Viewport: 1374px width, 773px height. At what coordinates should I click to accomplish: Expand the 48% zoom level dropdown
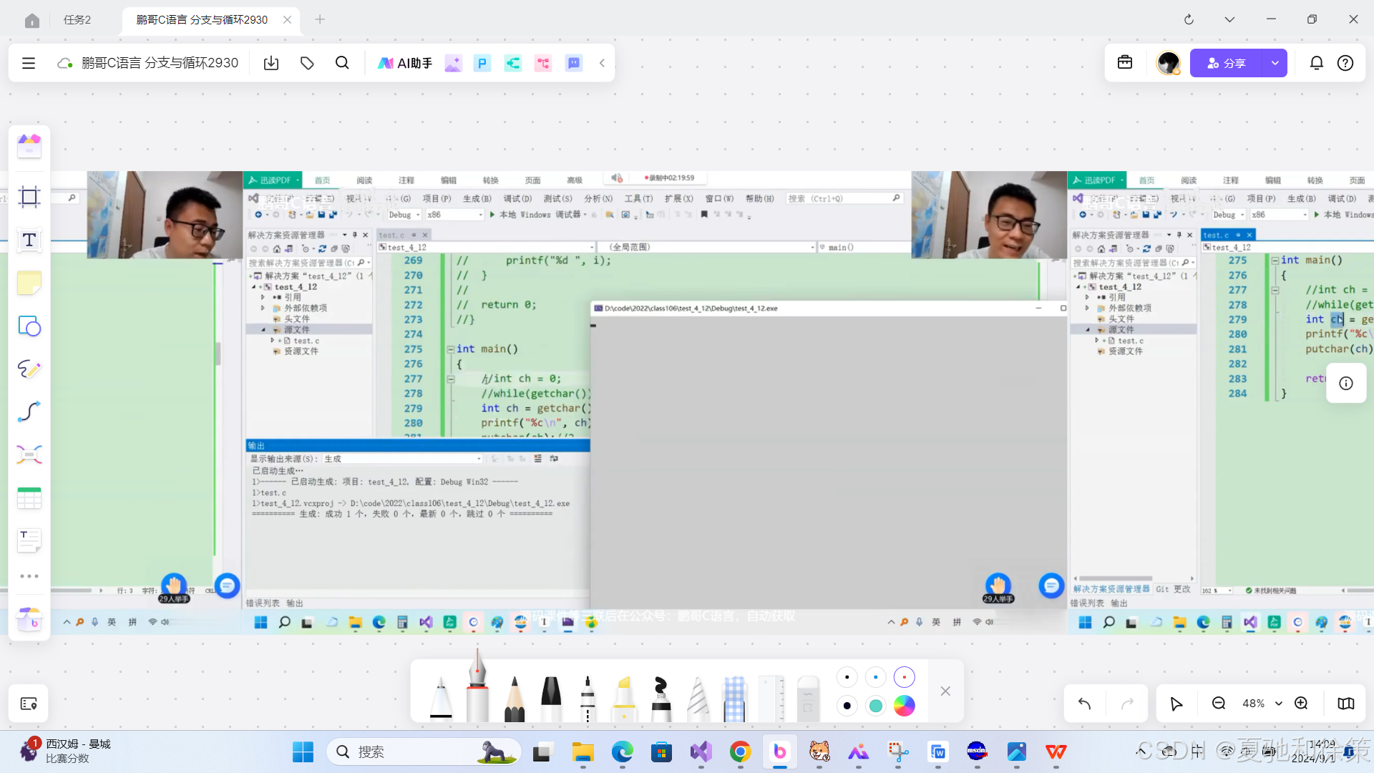point(1279,704)
